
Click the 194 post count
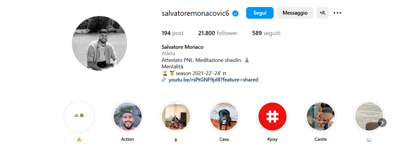pos(172,33)
